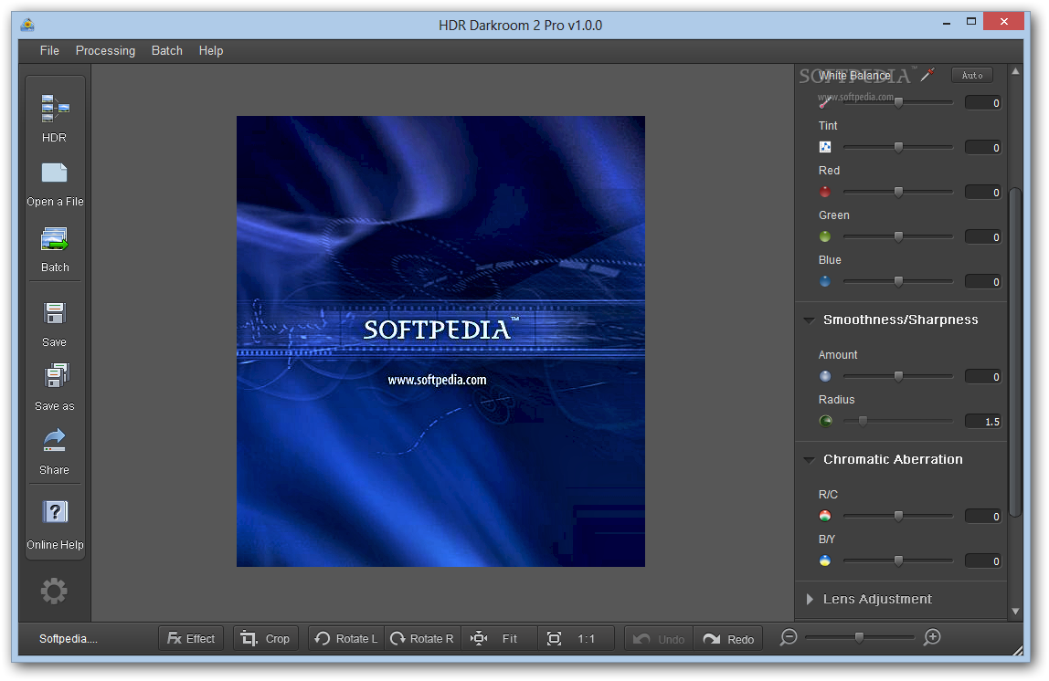This screenshot has height=681, width=1049.
Task: Click the sharpness Amount icon
Action: click(x=825, y=376)
